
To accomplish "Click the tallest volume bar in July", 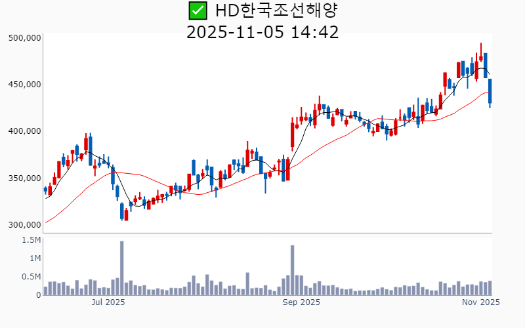I will click(122, 268).
